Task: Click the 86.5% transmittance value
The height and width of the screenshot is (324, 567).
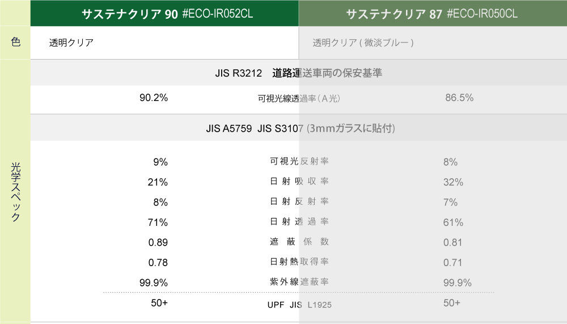Action: [459, 98]
